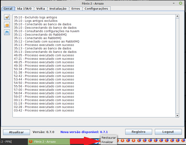186x145 pixels.
Task: Click the Fênix 2 - Arrazo taskbar entry
Action: 49,142
